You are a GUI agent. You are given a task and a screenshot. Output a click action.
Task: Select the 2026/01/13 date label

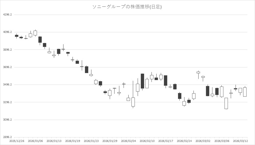click(x=54, y=141)
